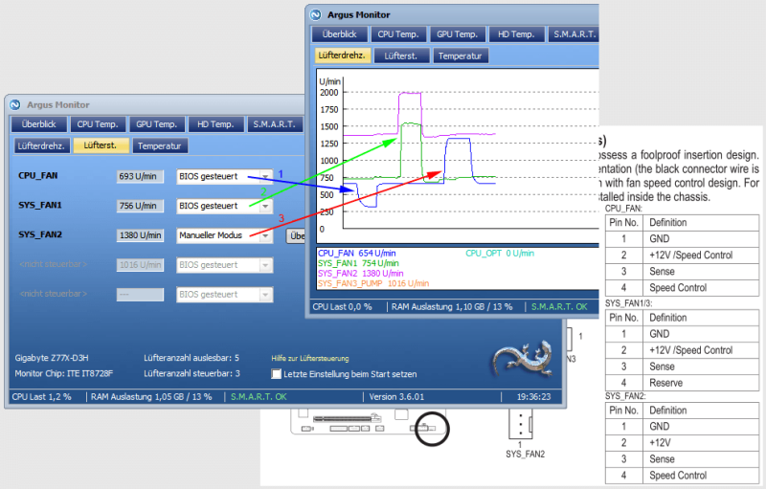Click 'SYS_FAN3_PUMP 1016 U/min' legend entry

click(373, 283)
